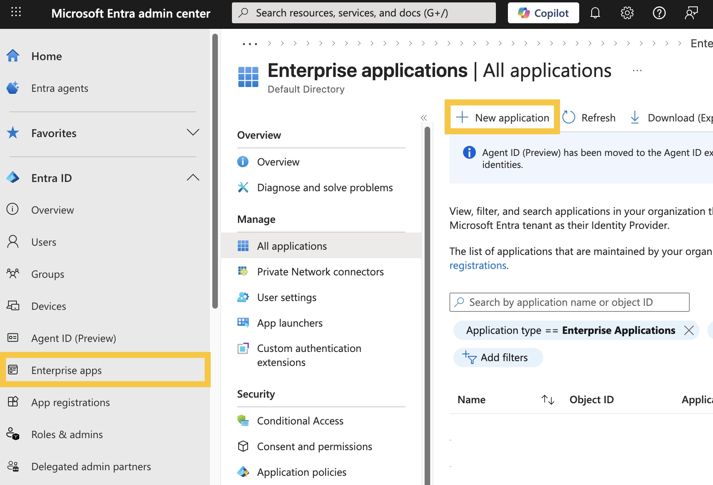Expand the Favorites section

pyautogui.click(x=193, y=133)
